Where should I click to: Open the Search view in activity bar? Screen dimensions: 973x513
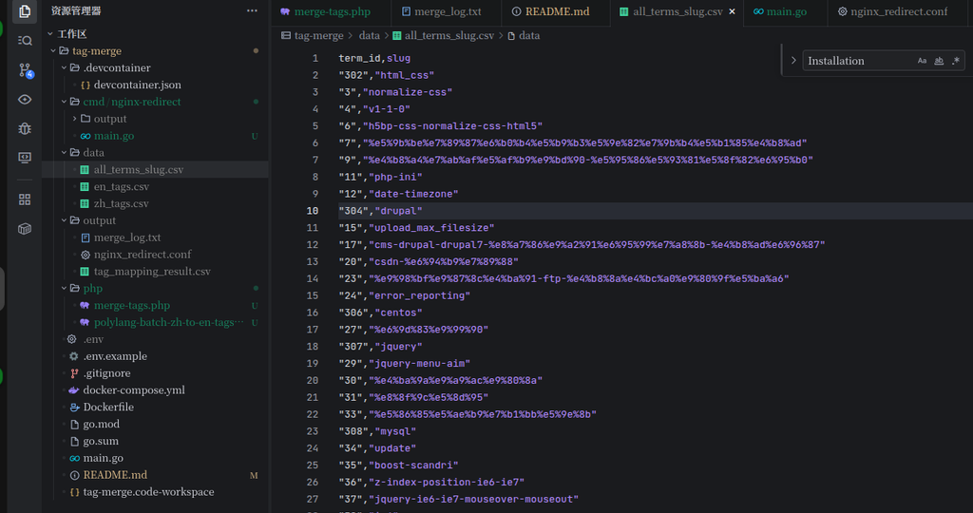pyautogui.click(x=25, y=41)
